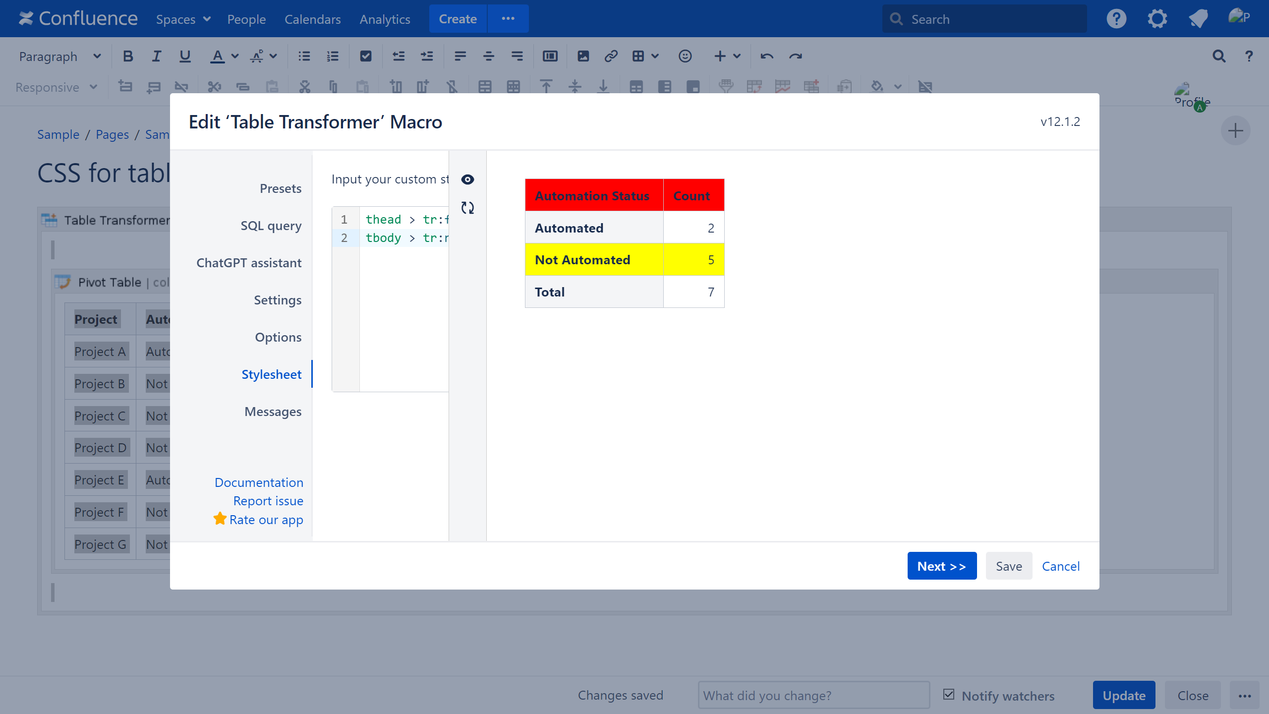
Task: Click the emoticon smiley icon
Action: click(x=685, y=57)
